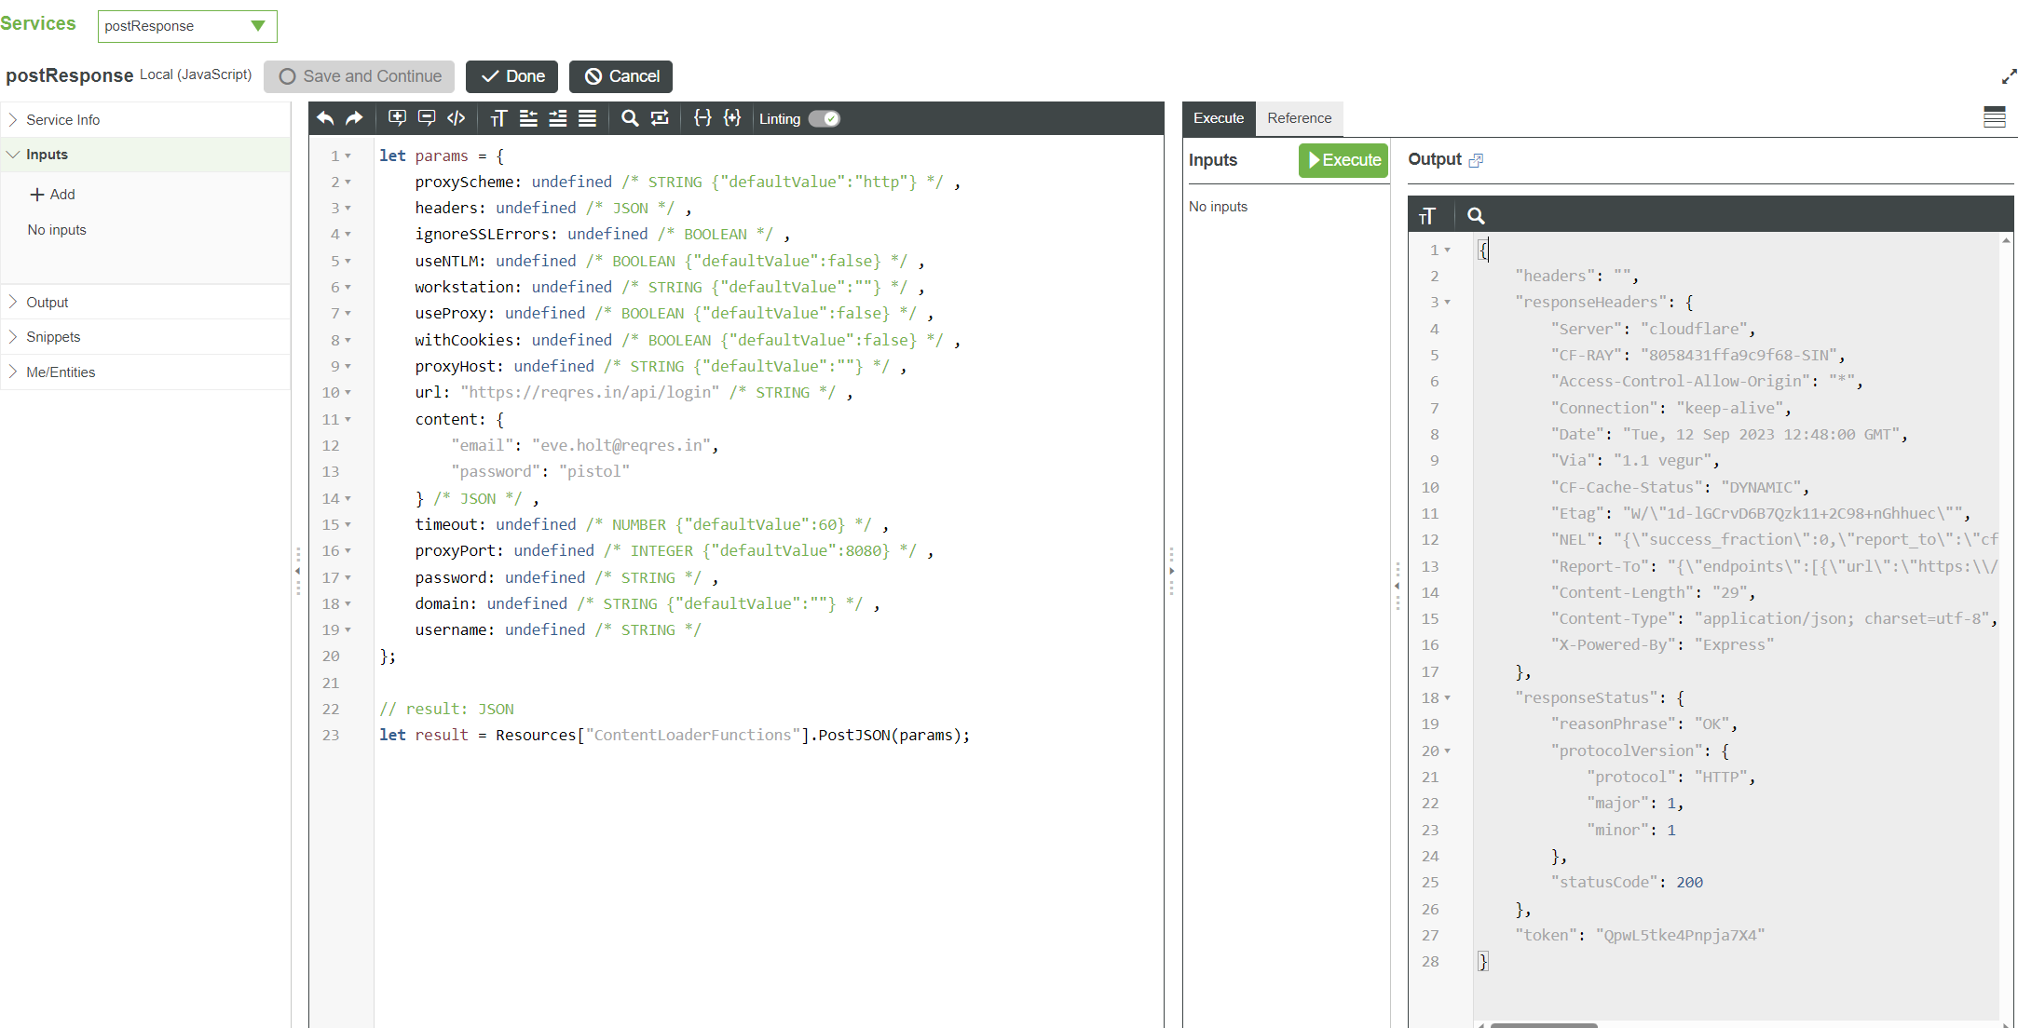This screenshot has height=1028, width=2018.
Task: Expand all code blocks with the {+} icon
Action: pos(732,118)
